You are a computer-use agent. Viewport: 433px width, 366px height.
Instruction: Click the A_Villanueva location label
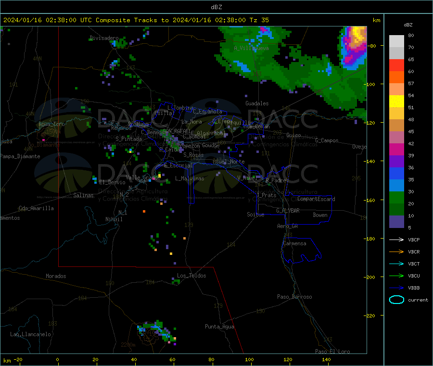pos(251,48)
